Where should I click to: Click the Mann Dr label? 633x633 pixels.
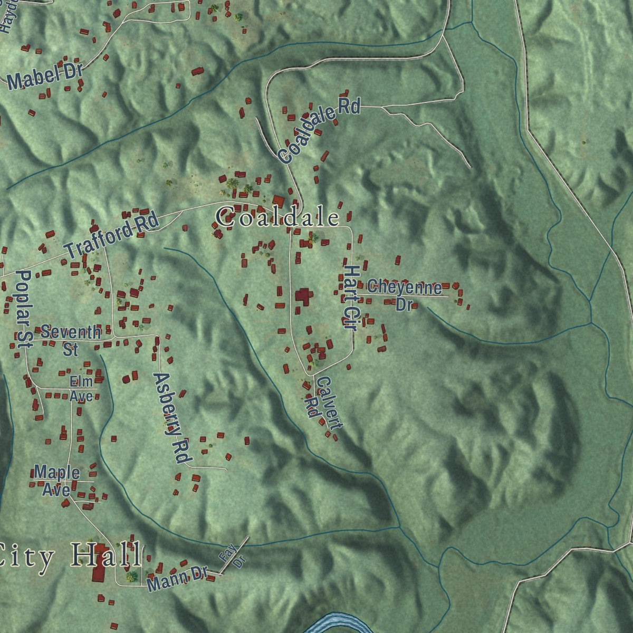(x=177, y=580)
